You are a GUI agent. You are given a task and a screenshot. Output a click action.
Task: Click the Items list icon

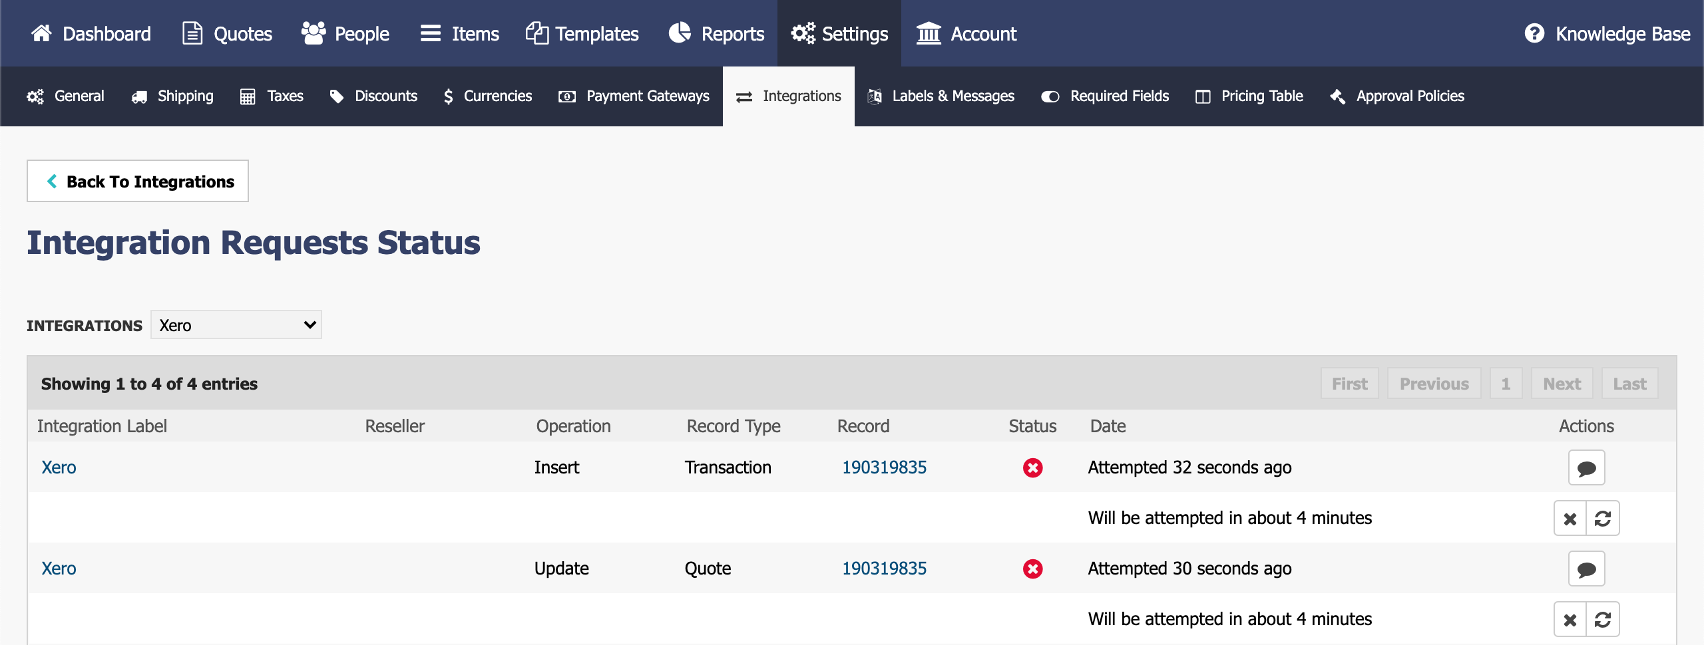click(431, 33)
